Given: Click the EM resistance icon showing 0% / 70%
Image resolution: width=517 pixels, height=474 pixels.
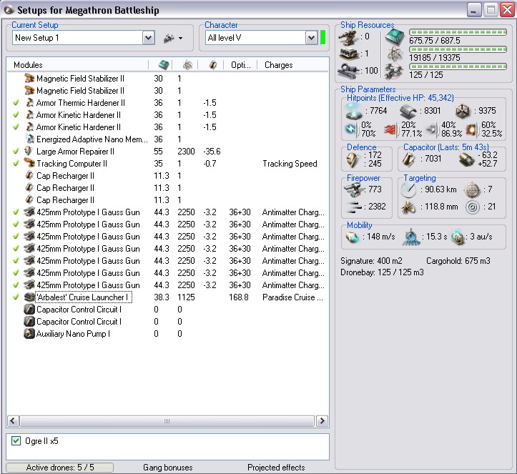Looking at the screenshot, I should click(352, 130).
